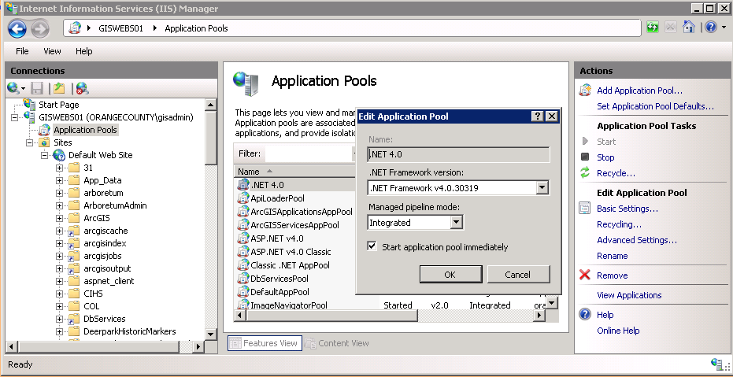Click the Save connections disk icon
The height and width of the screenshot is (377, 733).
coord(37,88)
